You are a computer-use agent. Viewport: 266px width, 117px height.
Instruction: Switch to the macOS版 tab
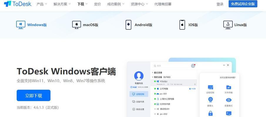(x=85, y=25)
